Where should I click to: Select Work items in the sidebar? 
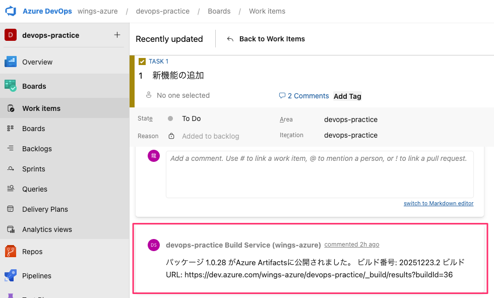click(41, 108)
